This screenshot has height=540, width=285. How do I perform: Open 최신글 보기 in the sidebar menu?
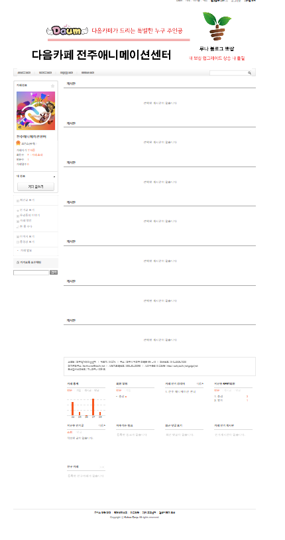click(27, 200)
